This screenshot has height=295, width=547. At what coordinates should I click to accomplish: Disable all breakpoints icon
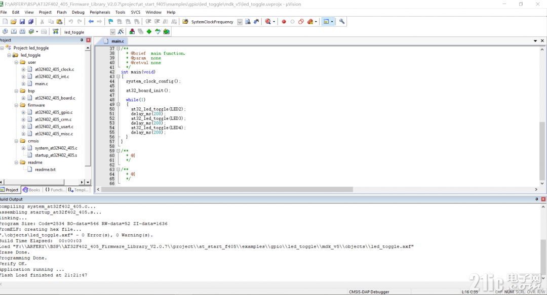pos(301,22)
